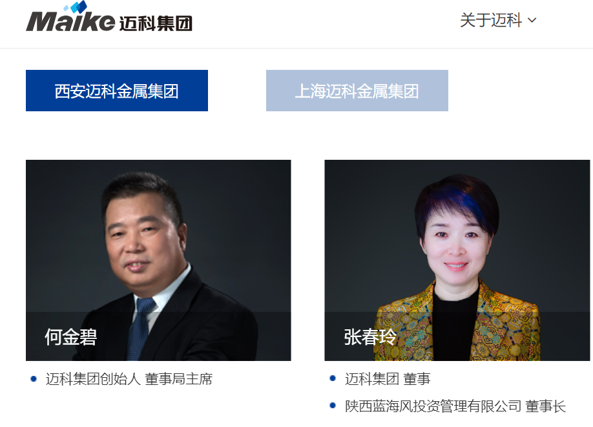Image resolution: width=593 pixels, height=427 pixels.
Task: Click the bullet dot before 迈科集团创始人
Action: click(x=34, y=378)
